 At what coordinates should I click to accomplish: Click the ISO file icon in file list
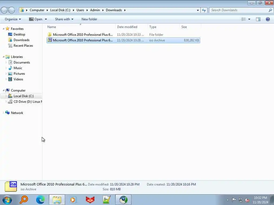pos(50,40)
